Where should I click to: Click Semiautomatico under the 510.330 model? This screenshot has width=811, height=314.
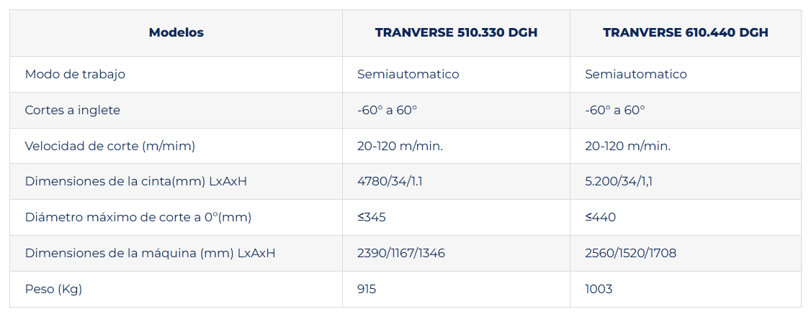coord(408,74)
